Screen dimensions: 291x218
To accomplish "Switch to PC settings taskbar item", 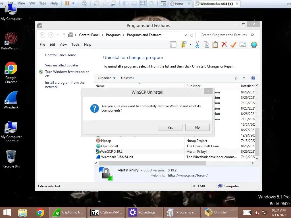I will tap(144, 212).
